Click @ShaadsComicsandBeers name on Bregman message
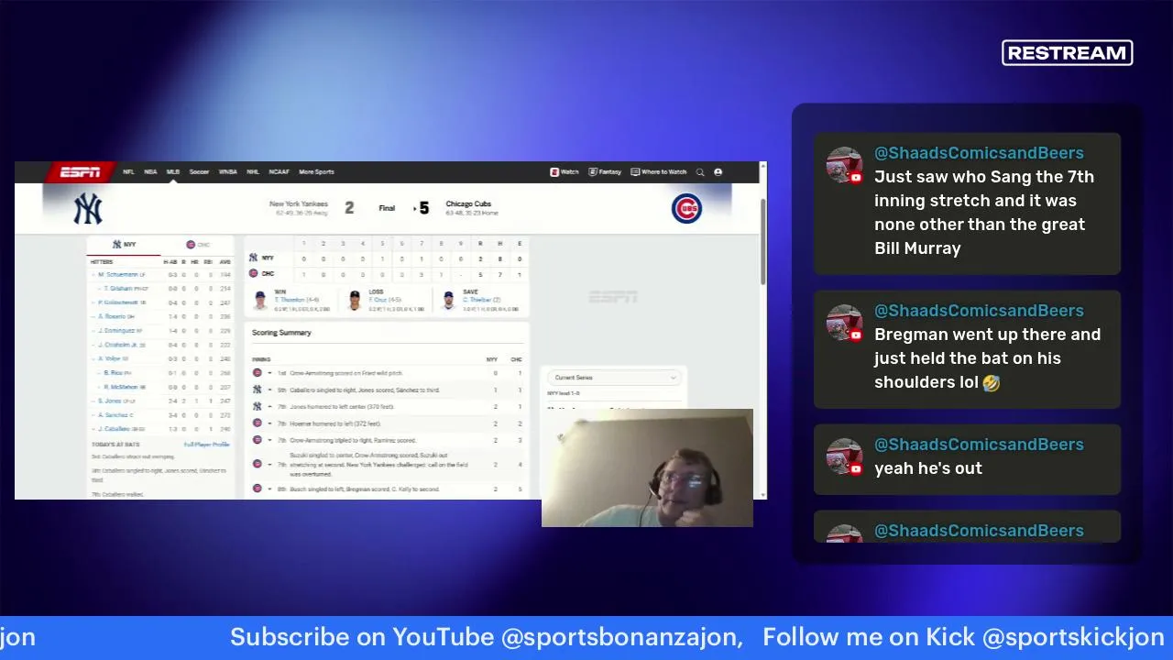This screenshot has width=1173, height=660. 979,311
